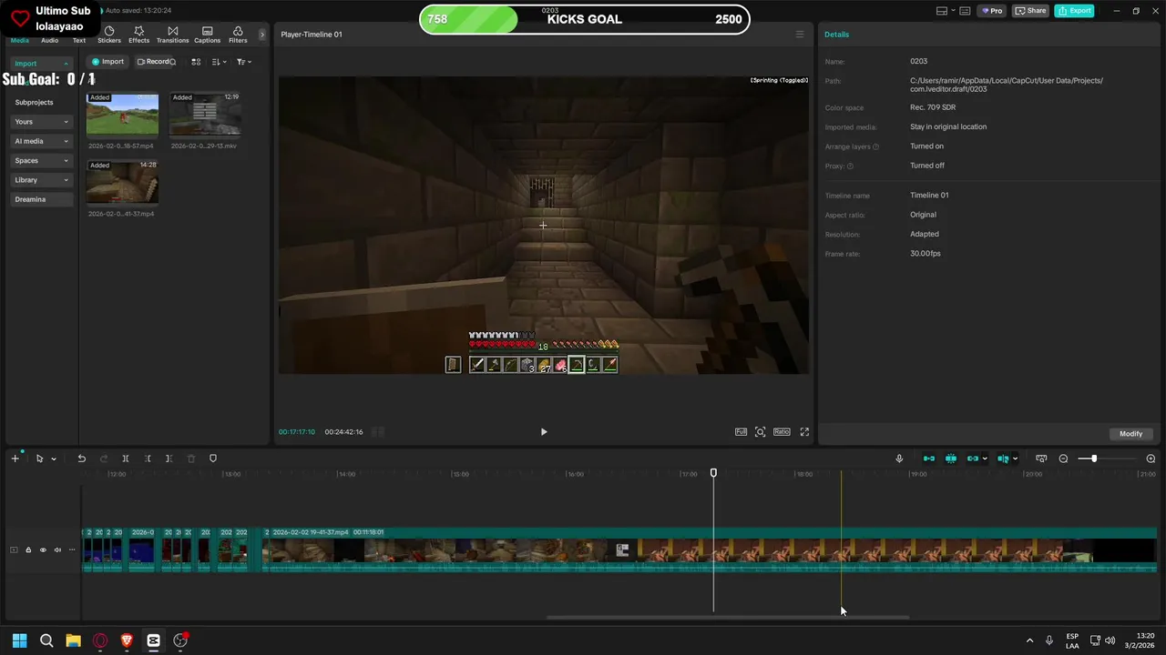The height and width of the screenshot is (655, 1166).
Task: Lock the main video track
Action: (x=28, y=549)
